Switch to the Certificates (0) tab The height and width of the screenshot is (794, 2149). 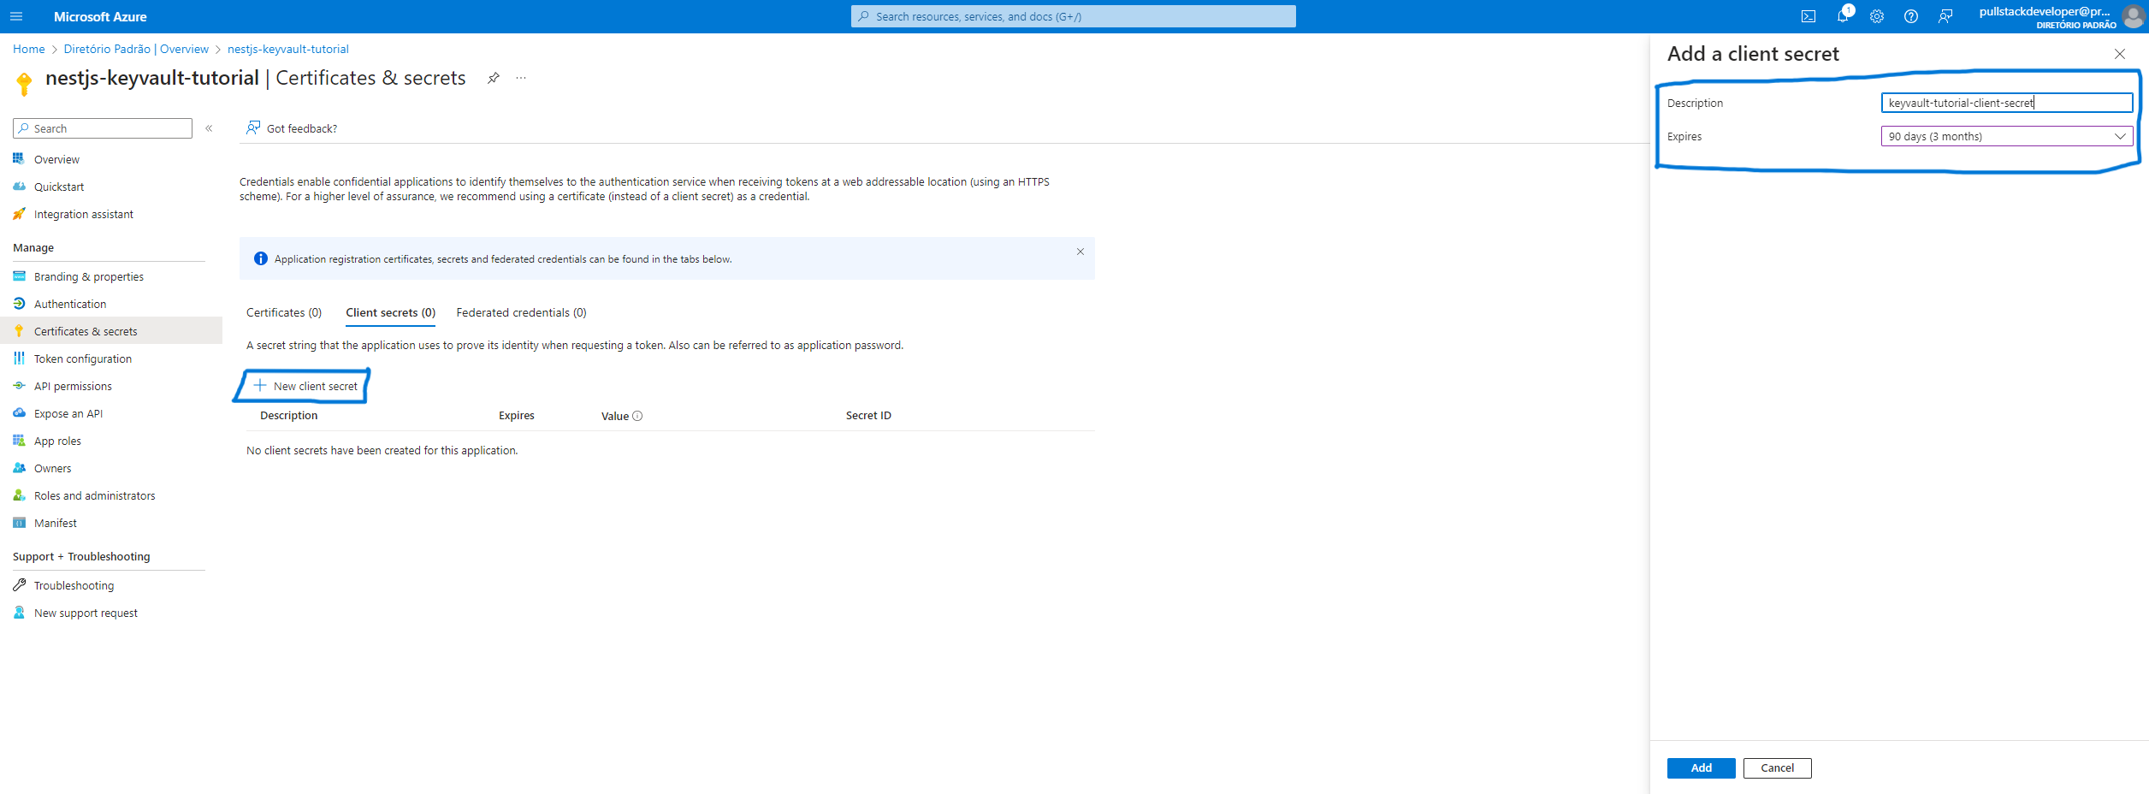click(284, 312)
